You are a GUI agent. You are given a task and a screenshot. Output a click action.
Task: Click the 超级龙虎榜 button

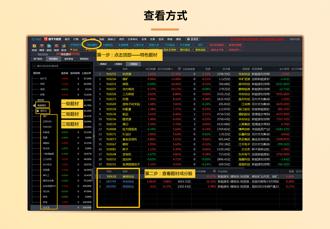(x=169, y=50)
